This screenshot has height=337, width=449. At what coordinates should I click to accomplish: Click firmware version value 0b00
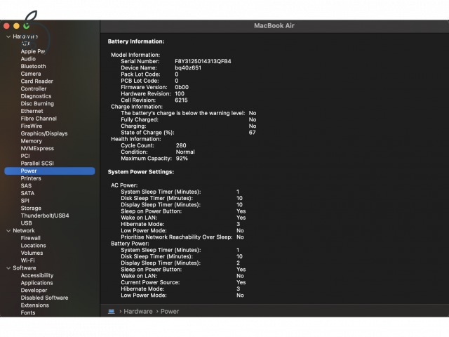point(182,87)
